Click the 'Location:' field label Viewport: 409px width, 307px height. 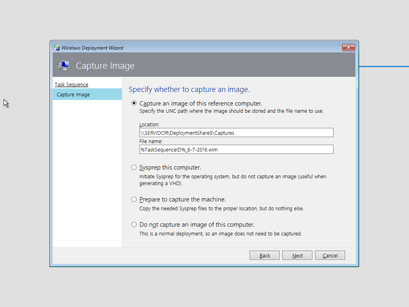pyautogui.click(x=149, y=125)
